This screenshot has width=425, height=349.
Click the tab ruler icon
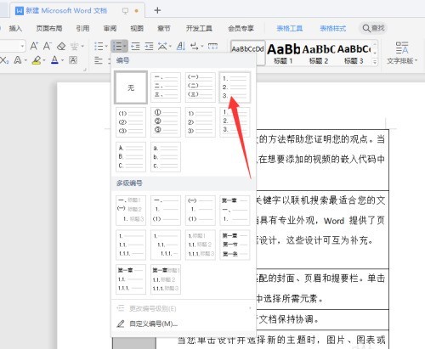pyautogui.click(x=212, y=46)
